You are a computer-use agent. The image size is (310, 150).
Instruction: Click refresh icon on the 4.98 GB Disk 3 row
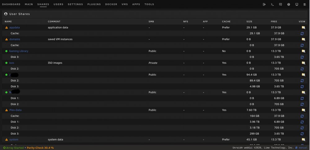302,87
